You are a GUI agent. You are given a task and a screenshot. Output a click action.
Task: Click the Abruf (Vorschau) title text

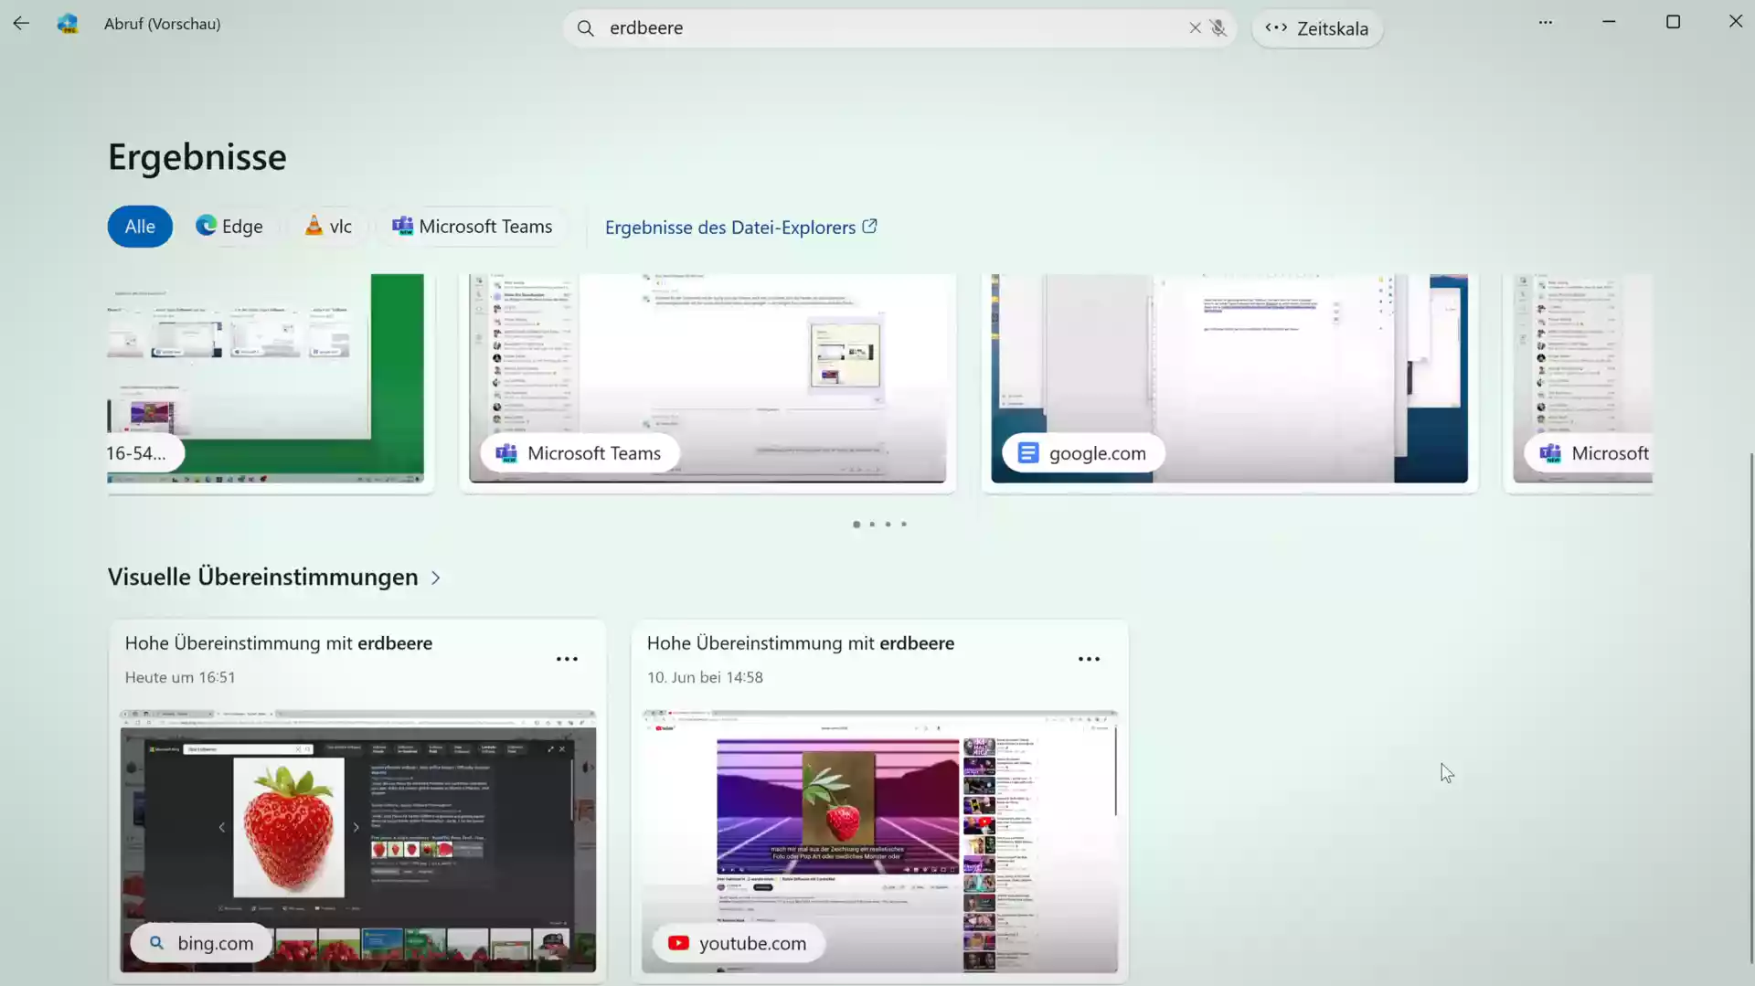pyautogui.click(x=163, y=25)
